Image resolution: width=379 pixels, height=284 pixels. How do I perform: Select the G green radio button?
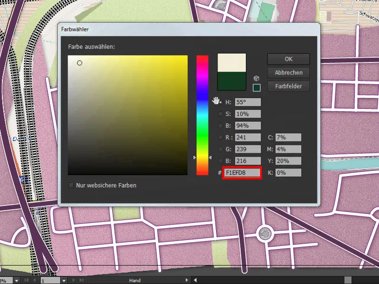(220, 149)
